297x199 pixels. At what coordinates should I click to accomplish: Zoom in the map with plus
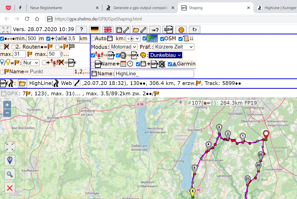click(7, 105)
